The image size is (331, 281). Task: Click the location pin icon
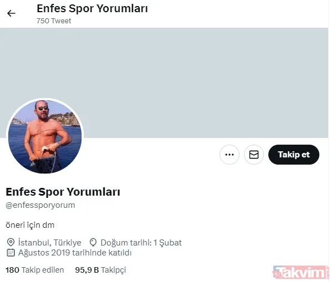[11, 243]
